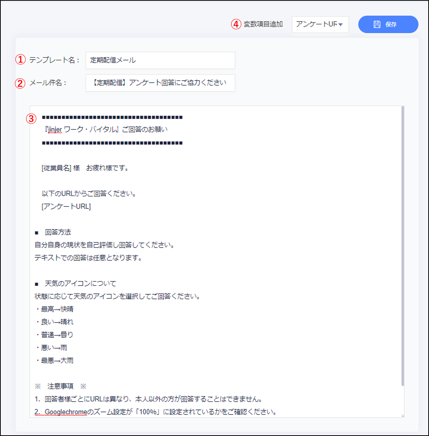This screenshot has width=429, height=436.
Task: Place cursor on [従業員名] placeholder
Action: pyautogui.click(x=56, y=168)
